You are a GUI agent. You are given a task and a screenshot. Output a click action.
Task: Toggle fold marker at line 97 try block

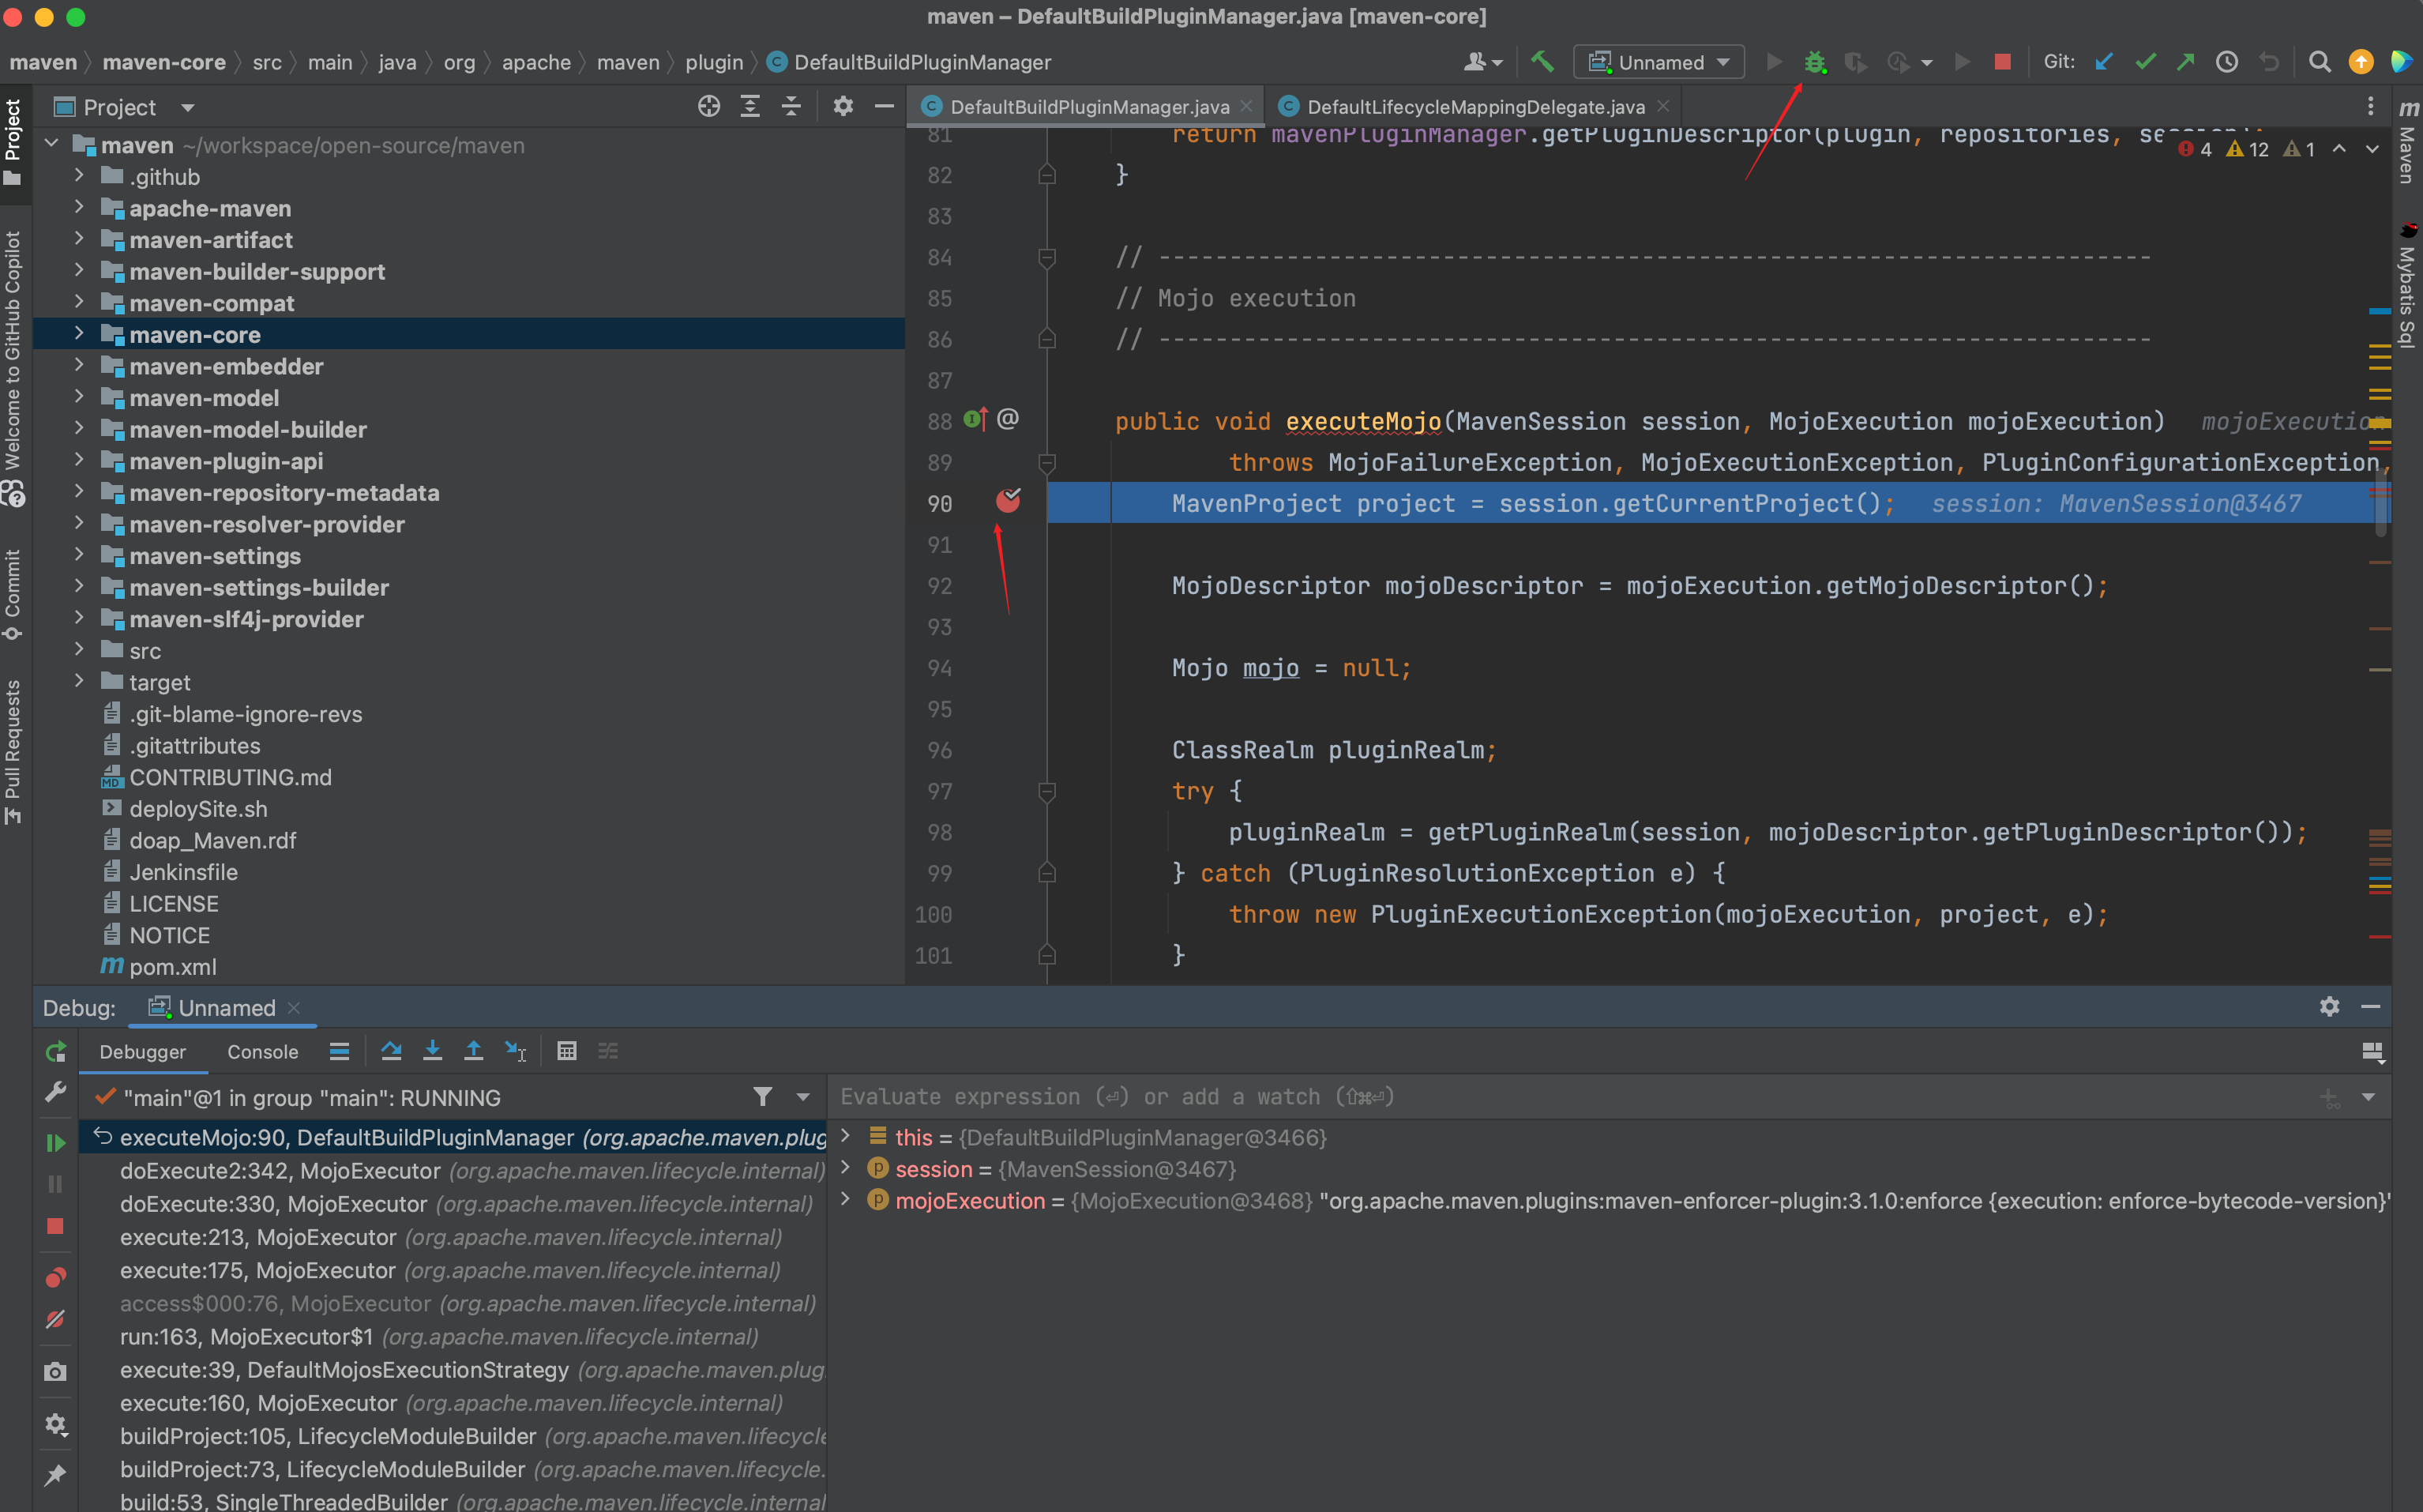[1046, 791]
